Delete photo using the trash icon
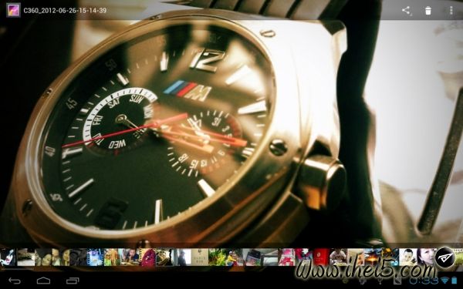The image size is (463, 289). (x=428, y=11)
